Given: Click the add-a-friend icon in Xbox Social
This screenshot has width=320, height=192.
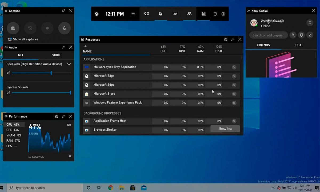Looking at the screenshot, I should 293,35.
